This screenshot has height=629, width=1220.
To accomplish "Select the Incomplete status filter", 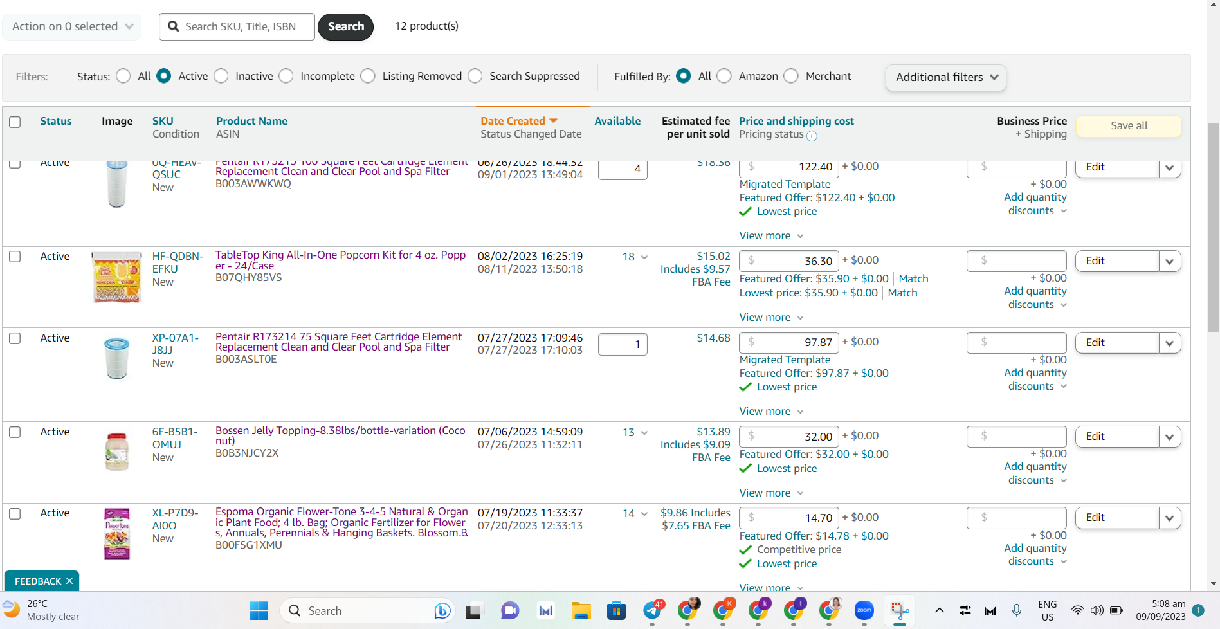I will coord(286,76).
